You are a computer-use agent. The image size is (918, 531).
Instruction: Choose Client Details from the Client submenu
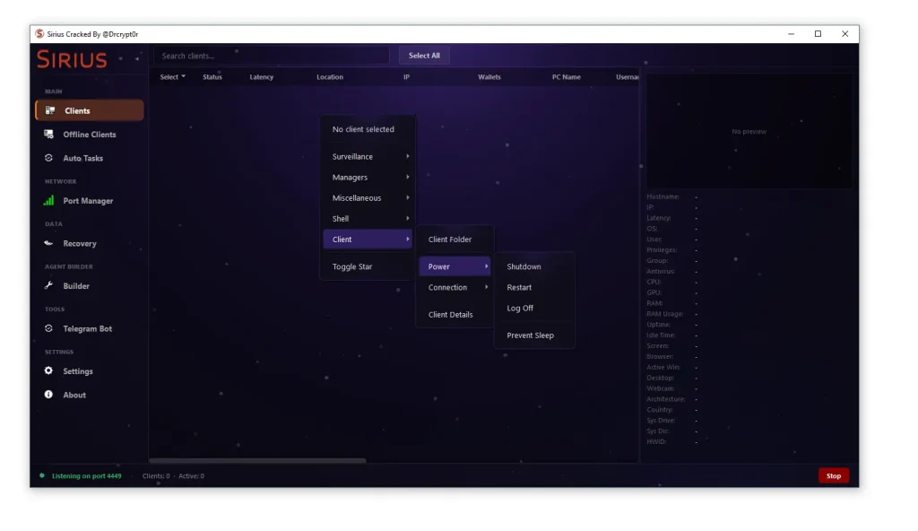[x=450, y=315]
